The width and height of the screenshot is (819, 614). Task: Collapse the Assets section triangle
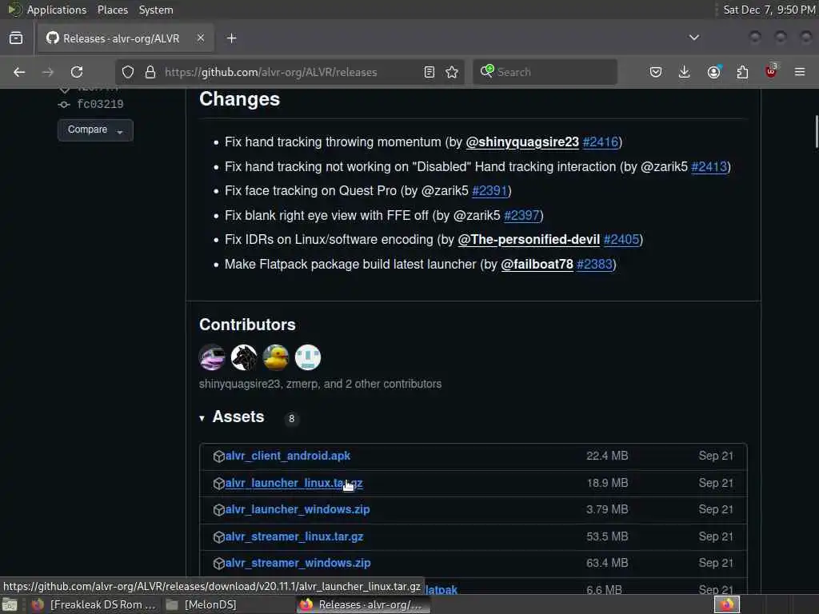point(202,418)
